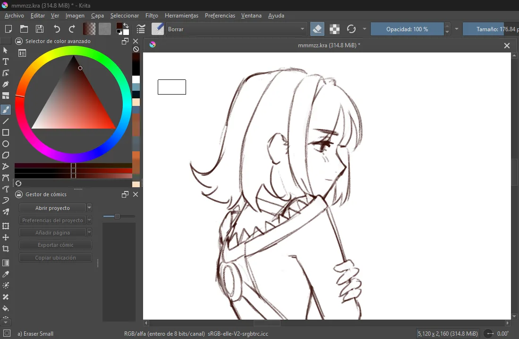The image size is (519, 339).
Task: Select the Crop tool
Action: point(6,249)
